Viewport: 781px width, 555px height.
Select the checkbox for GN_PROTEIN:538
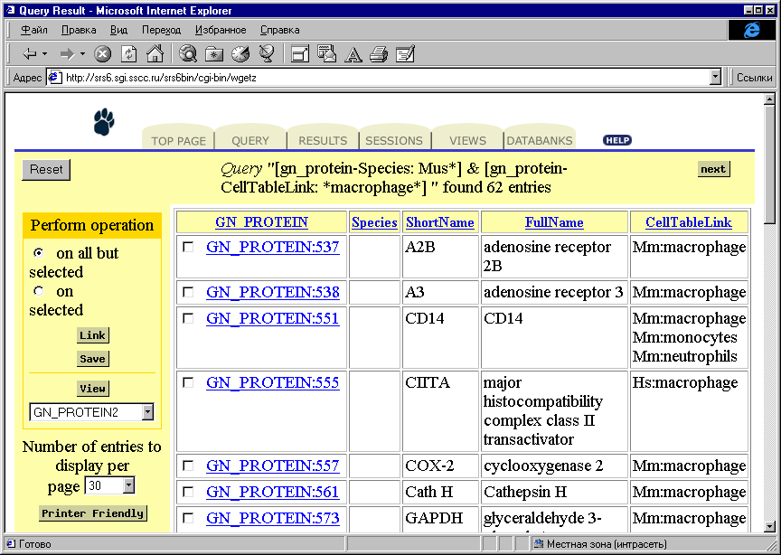tap(188, 292)
